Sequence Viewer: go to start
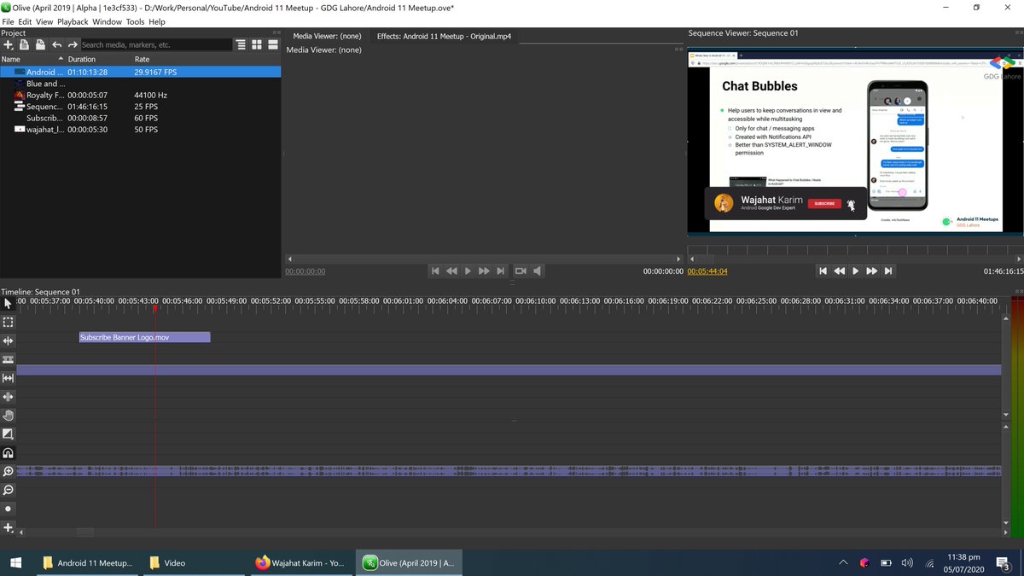The image size is (1024, 576). pyautogui.click(x=823, y=271)
